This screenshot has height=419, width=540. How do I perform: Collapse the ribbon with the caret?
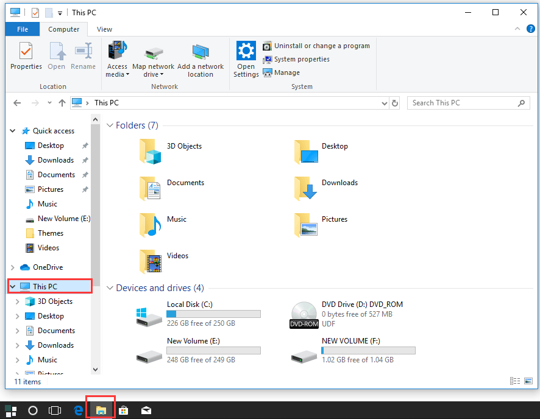[x=517, y=29]
